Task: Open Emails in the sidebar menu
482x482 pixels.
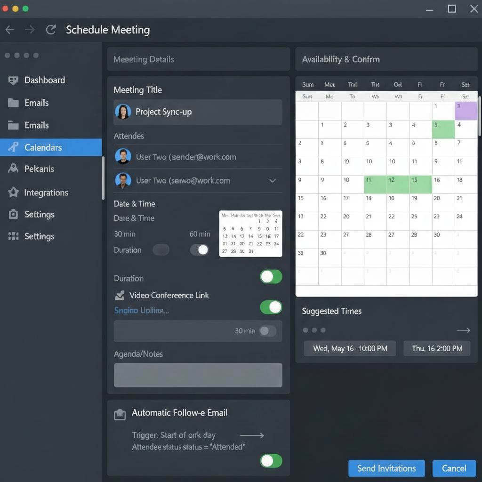Action: [x=36, y=103]
